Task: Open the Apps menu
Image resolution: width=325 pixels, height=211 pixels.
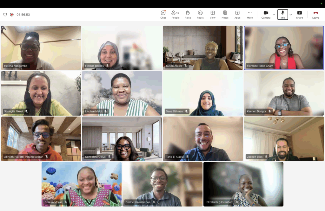Action: click(x=237, y=14)
